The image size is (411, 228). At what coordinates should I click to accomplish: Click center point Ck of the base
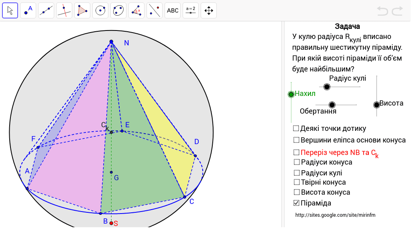pos(111,132)
